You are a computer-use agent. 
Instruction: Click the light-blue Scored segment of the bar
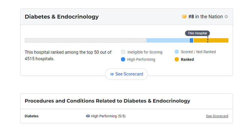[x=168, y=40]
